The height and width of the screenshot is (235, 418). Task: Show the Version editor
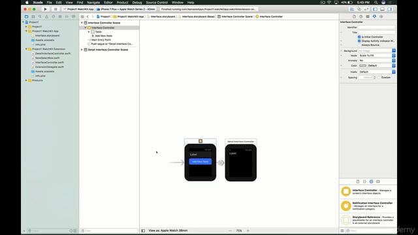366,9
